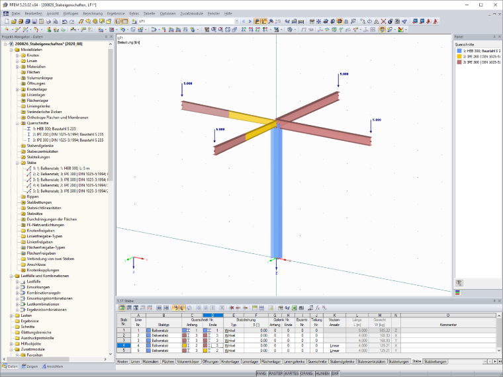Screen dimensions: 503x377
Task: Switch to the Querschnitte table tab
Action: (317, 362)
